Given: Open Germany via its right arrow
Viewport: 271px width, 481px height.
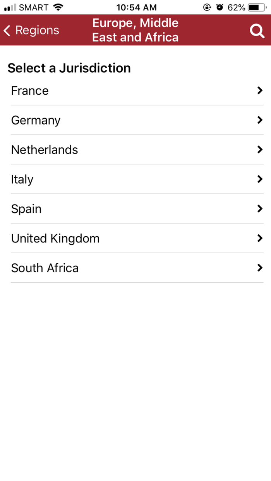Looking at the screenshot, I should [259, 120].
